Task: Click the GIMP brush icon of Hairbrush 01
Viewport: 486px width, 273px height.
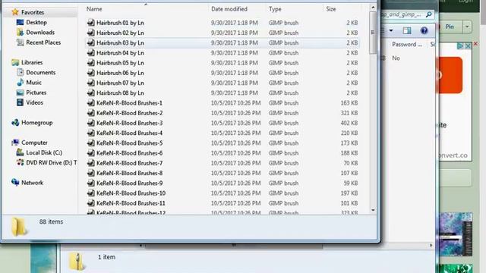Action: tap(91, 22)
